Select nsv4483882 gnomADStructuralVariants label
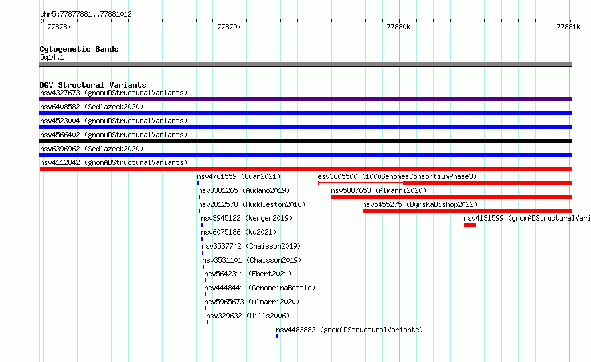The image size is (591, 362). click(349, 330)
